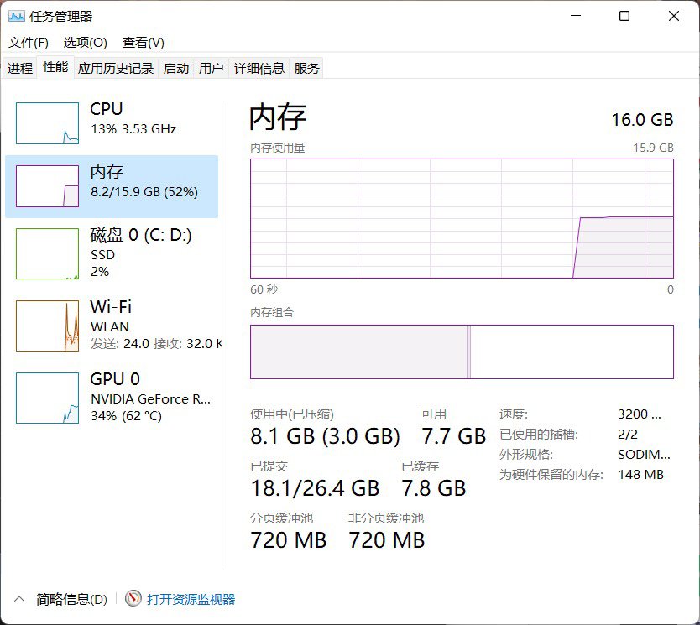Open the 文件 (File) menu
Image resolution: width=700 pixels, height=625 pixels.
click(28, 42)
